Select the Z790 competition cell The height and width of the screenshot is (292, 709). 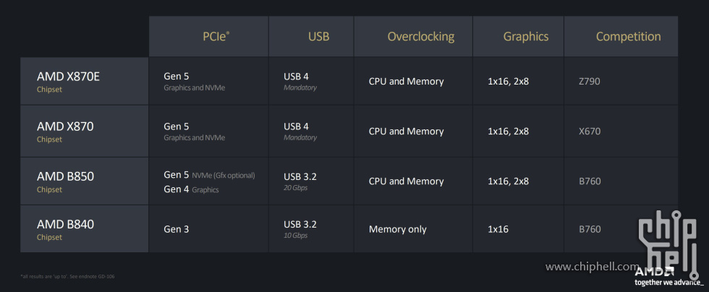(x=590, y=82)
